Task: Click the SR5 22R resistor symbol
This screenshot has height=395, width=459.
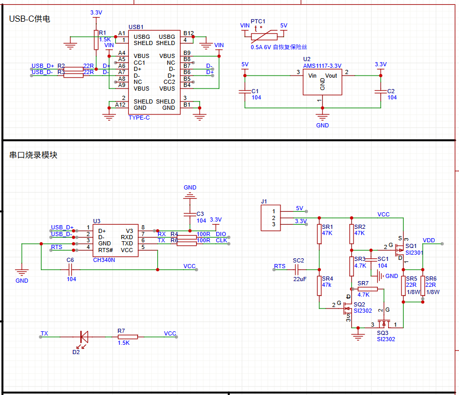Action: pyautogui.click(x=404, y=285)
